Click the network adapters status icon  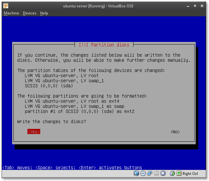pyautogui.click(x=150, y=173)
